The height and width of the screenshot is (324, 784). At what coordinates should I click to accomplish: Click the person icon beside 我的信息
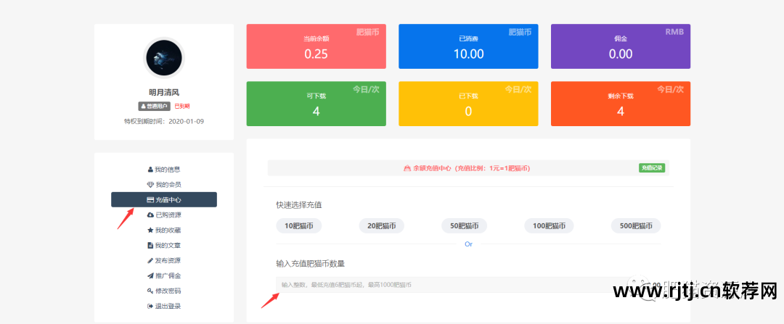point(150,170)
